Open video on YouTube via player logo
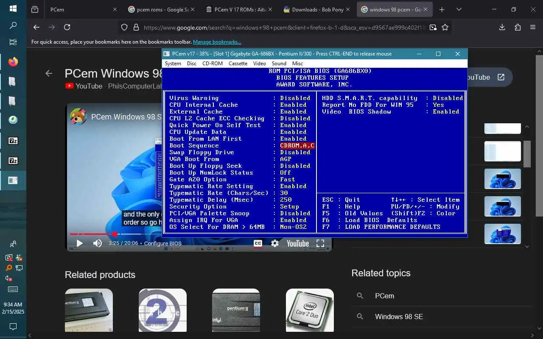The height and width of the screenshot is (339, 543). pos(298,243)
